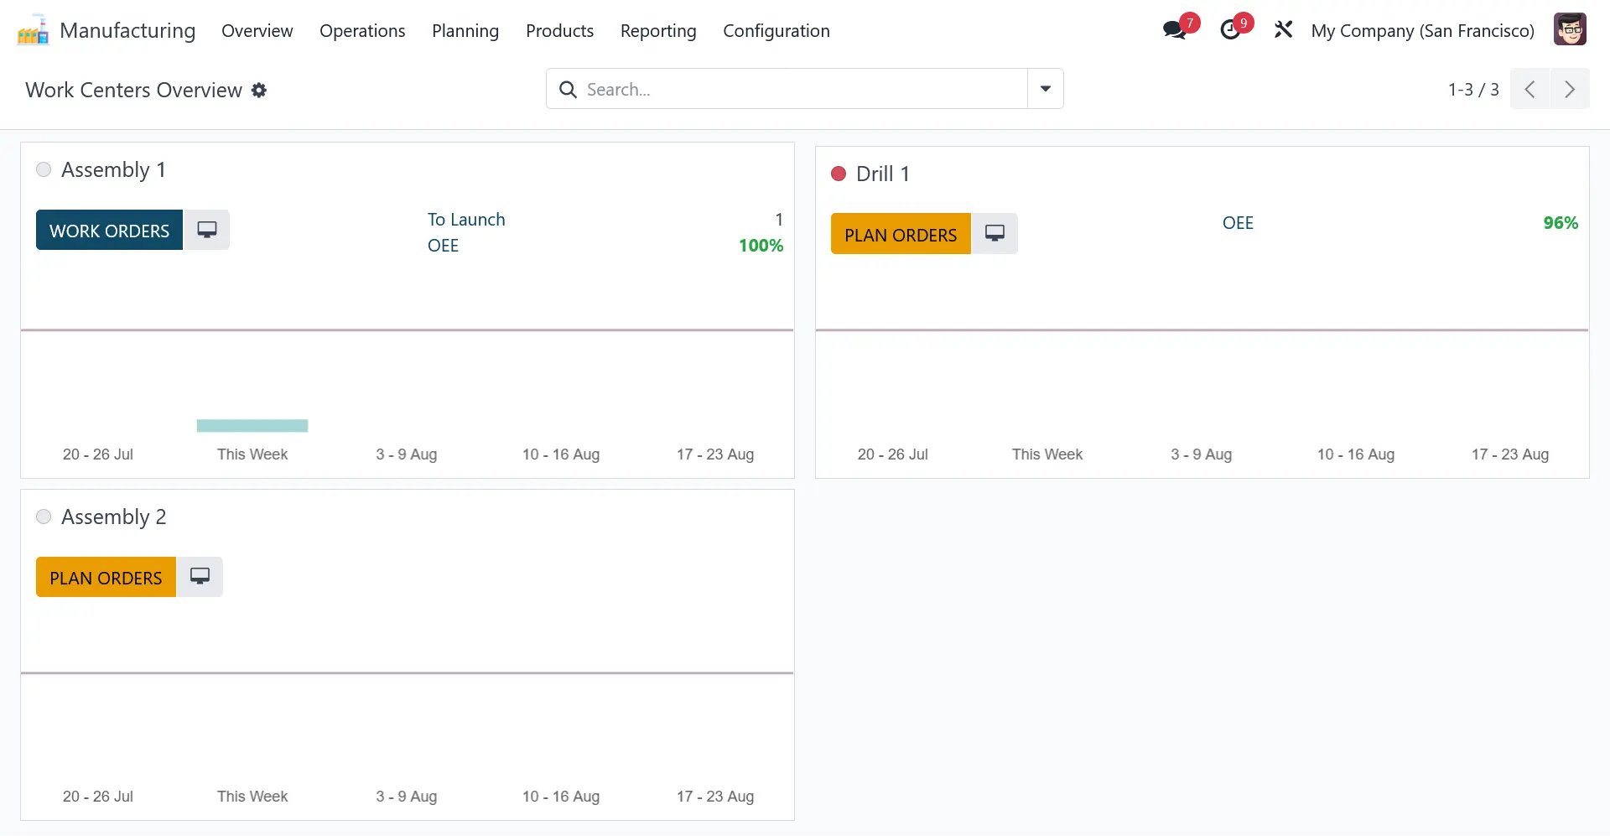Open Drill 1 tablet view icon
This screenshot has width=1610, height=836.
(995, 234)
